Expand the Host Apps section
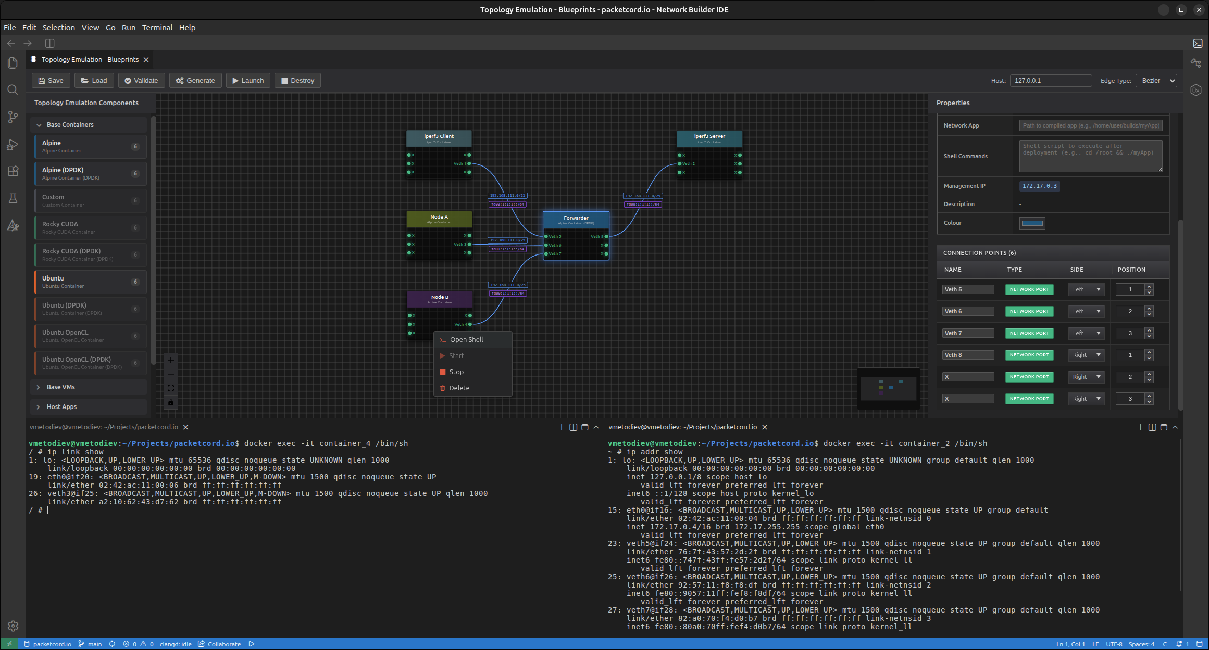 coord(89,407)
